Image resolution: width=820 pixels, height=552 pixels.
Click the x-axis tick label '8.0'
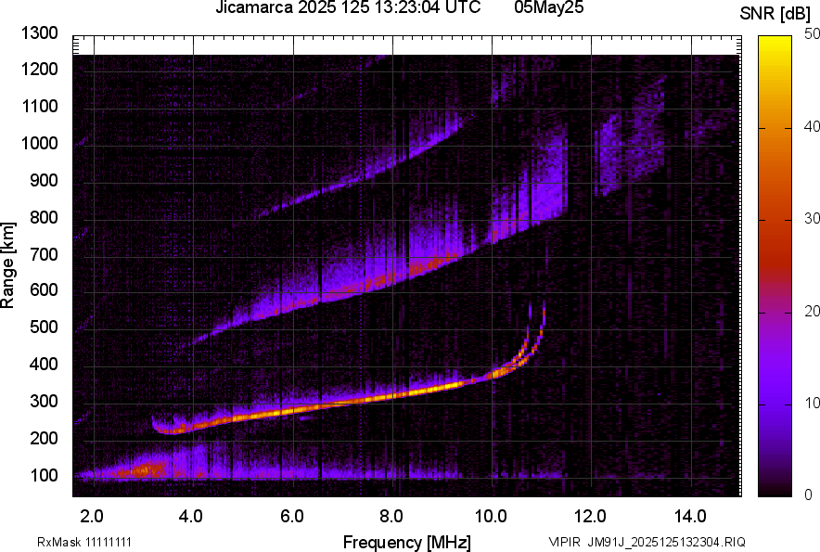pyautogui.click(x=391, y=517)
